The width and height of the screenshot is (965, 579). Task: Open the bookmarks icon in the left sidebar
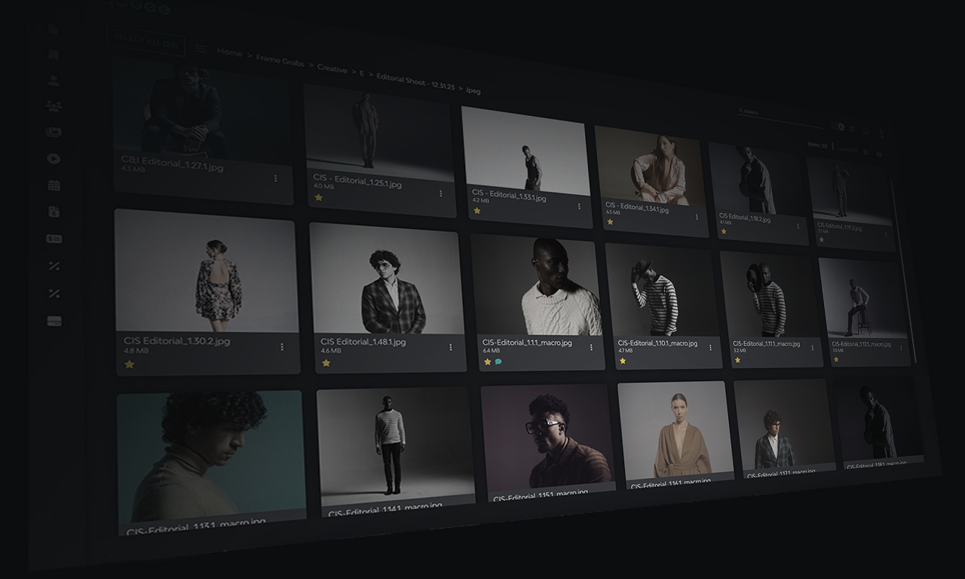point(54,54)
